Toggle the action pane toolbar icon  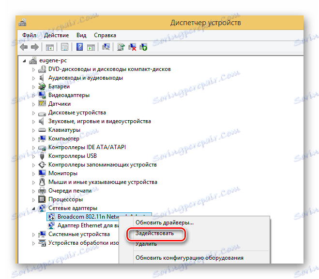click(91, 47)
